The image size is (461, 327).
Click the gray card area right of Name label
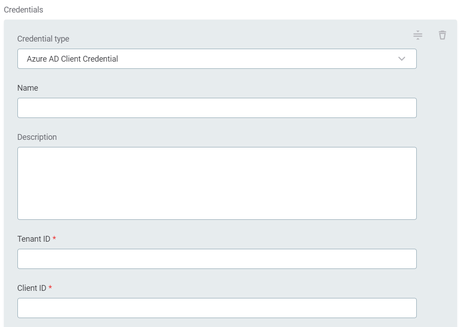click(224, 88)
